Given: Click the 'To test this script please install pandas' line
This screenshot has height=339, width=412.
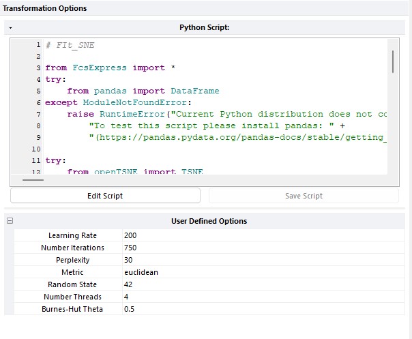Looking at the screenshot, I should (x=217, y=126).
